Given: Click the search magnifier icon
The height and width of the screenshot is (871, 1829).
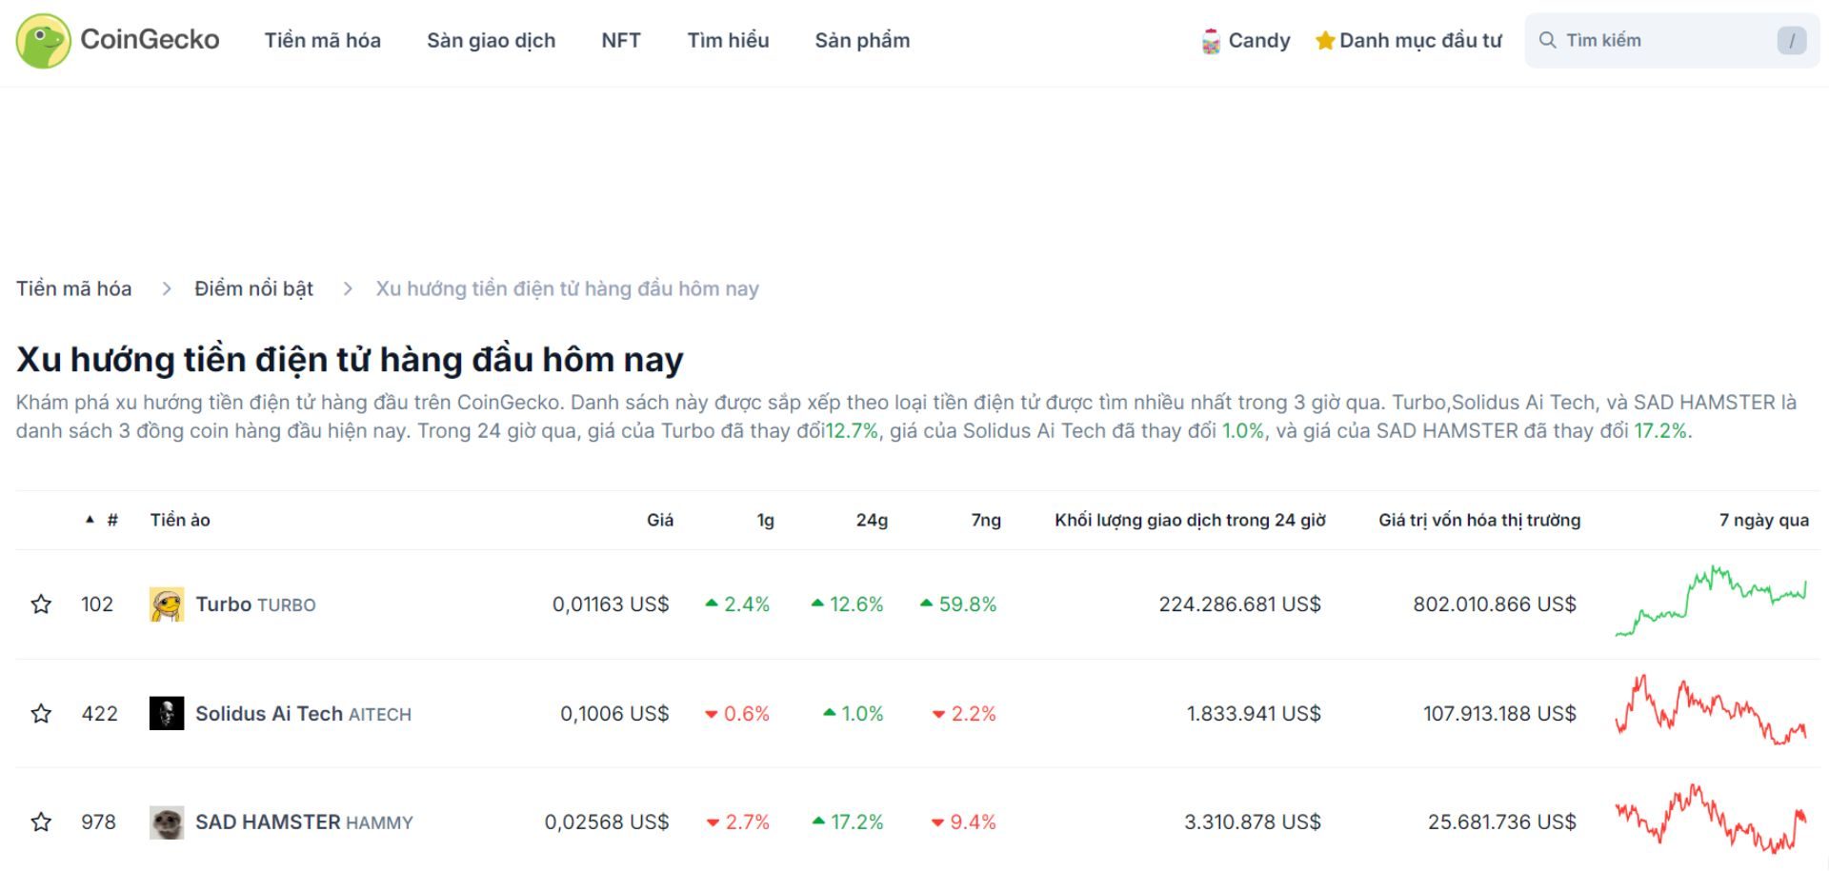Looking at the screenshot, I should [x=1548, y=40].
